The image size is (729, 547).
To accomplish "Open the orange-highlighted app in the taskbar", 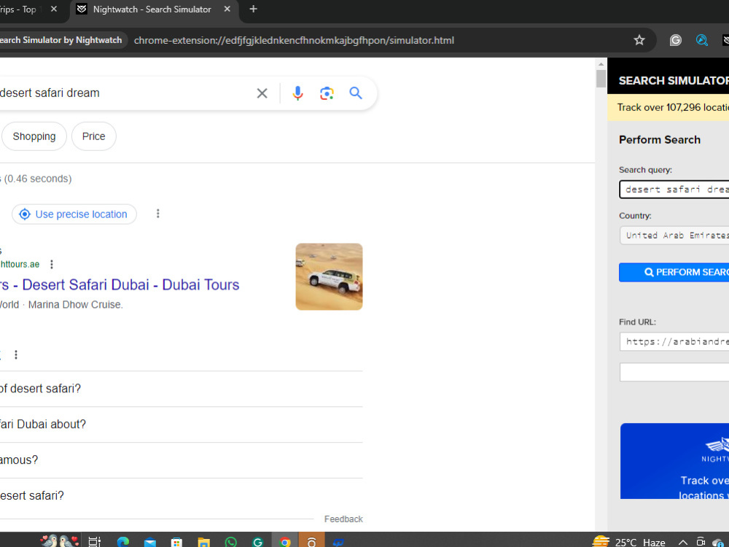I will pos(311,541).
